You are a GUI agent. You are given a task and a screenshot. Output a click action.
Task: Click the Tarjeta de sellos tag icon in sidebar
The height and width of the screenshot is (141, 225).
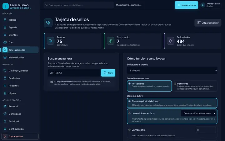pos(5,50)
